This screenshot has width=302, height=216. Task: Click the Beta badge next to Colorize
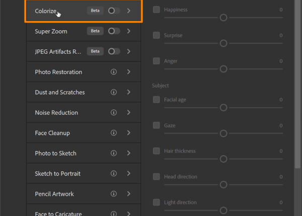(x=95, y=11)
